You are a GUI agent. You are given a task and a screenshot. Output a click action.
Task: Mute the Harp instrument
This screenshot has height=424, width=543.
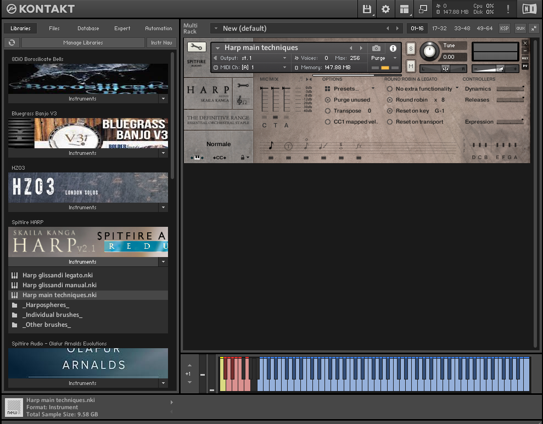tap(411, 66)
